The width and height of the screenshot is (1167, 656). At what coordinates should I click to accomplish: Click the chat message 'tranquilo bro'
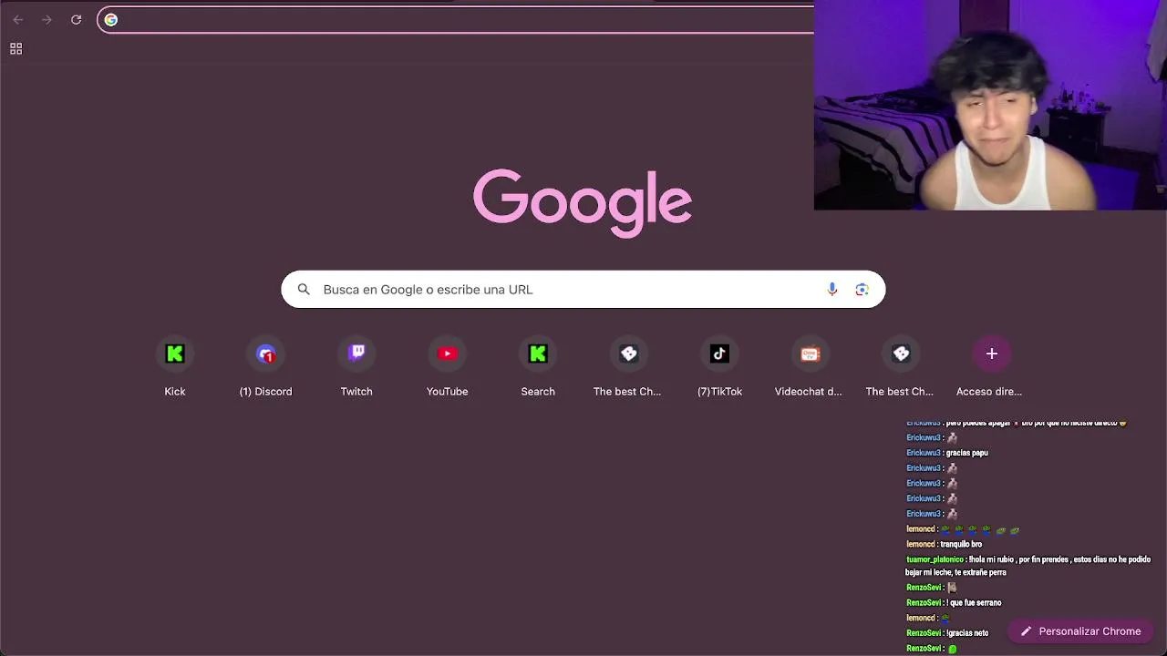pyautogui.click(x=961, y=544)
